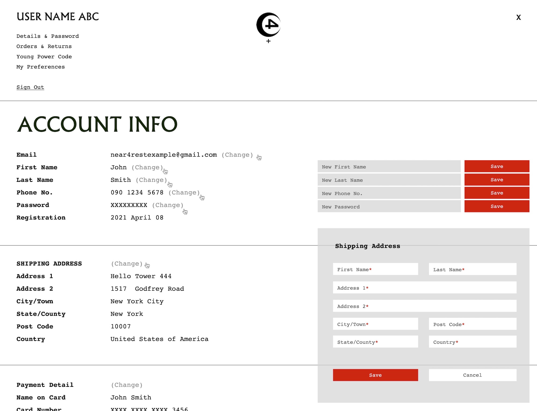Click shipping form First Name field

[x=375, y=269]
